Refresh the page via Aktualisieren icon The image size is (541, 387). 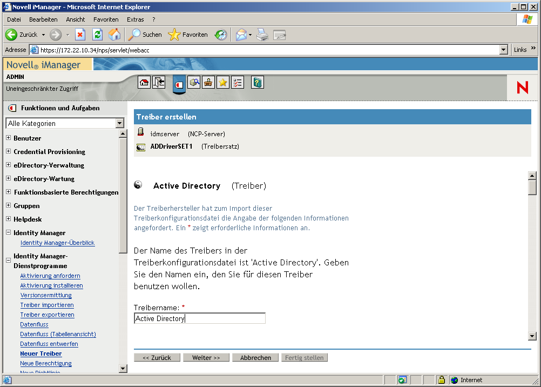97,34
